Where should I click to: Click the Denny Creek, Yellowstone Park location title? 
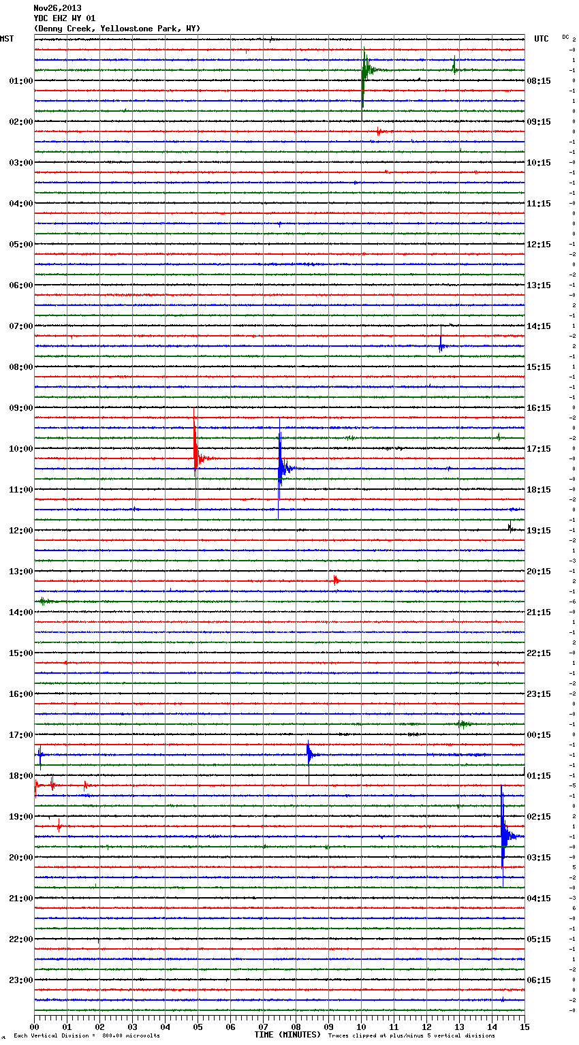click(117, 29)
